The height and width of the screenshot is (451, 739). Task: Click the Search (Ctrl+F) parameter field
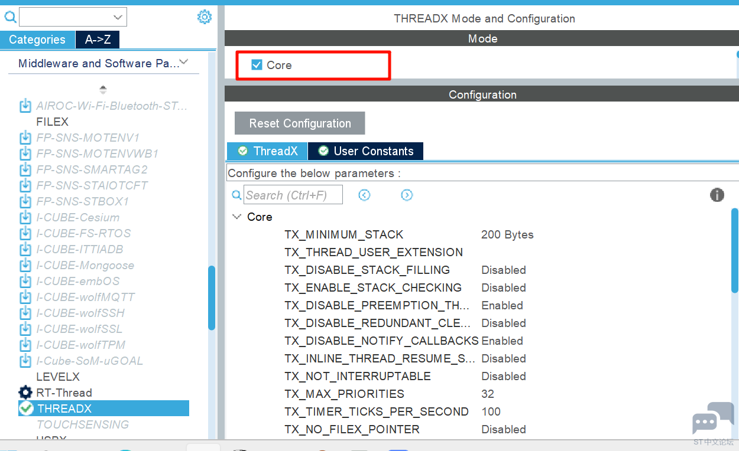293,195
